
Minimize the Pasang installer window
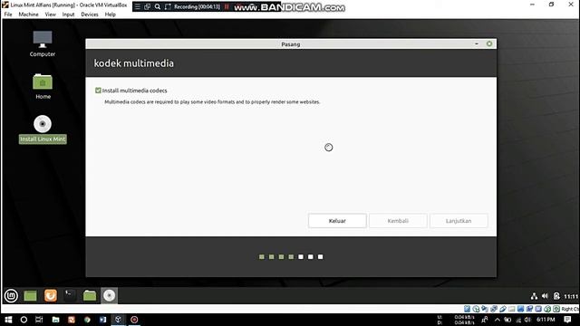coord(477,43)
